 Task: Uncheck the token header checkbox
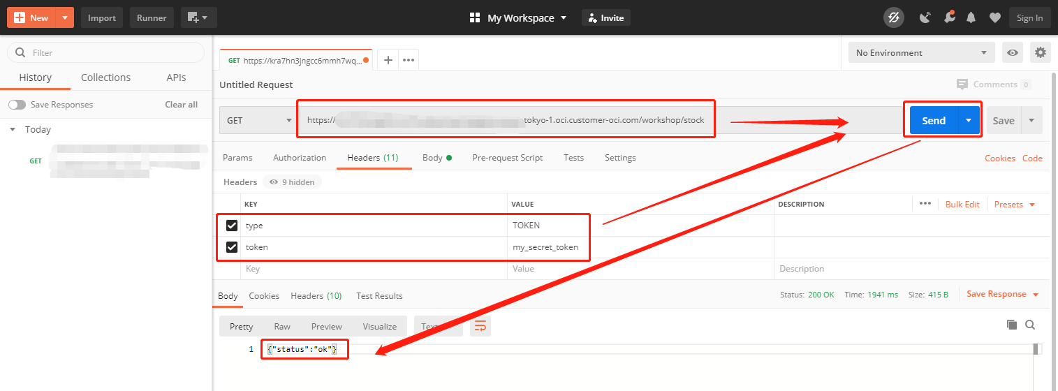tap(232, 247)
